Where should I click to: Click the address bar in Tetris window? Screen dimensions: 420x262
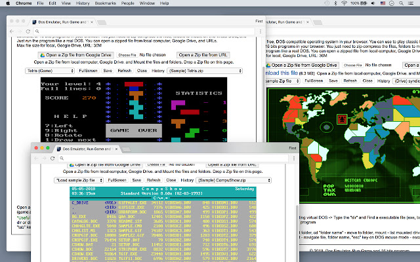144,31
